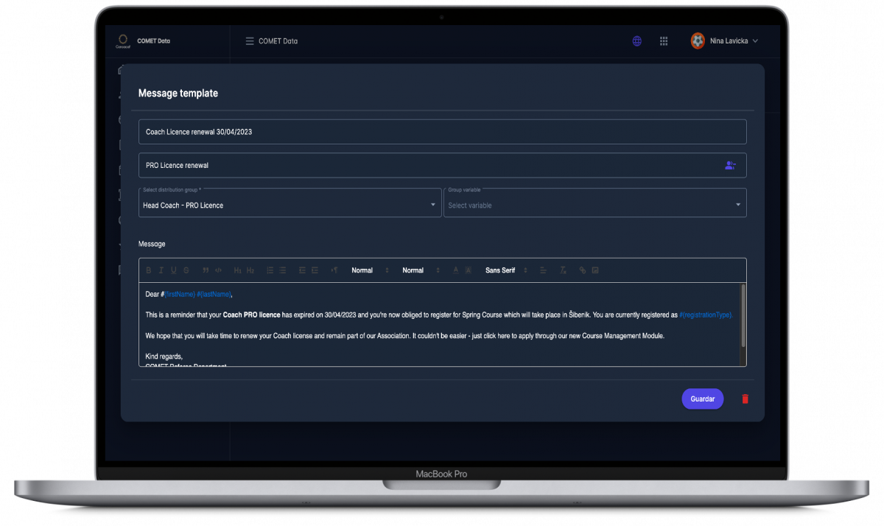The height and width of the screenshot is (526, 884).
Task: Clear formatting with the Tx icon
Action: tap(562, 270)
